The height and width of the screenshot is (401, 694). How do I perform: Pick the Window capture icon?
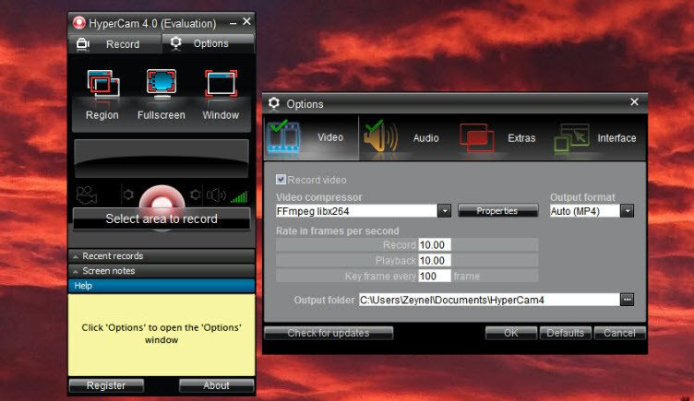tap(221, 88)
